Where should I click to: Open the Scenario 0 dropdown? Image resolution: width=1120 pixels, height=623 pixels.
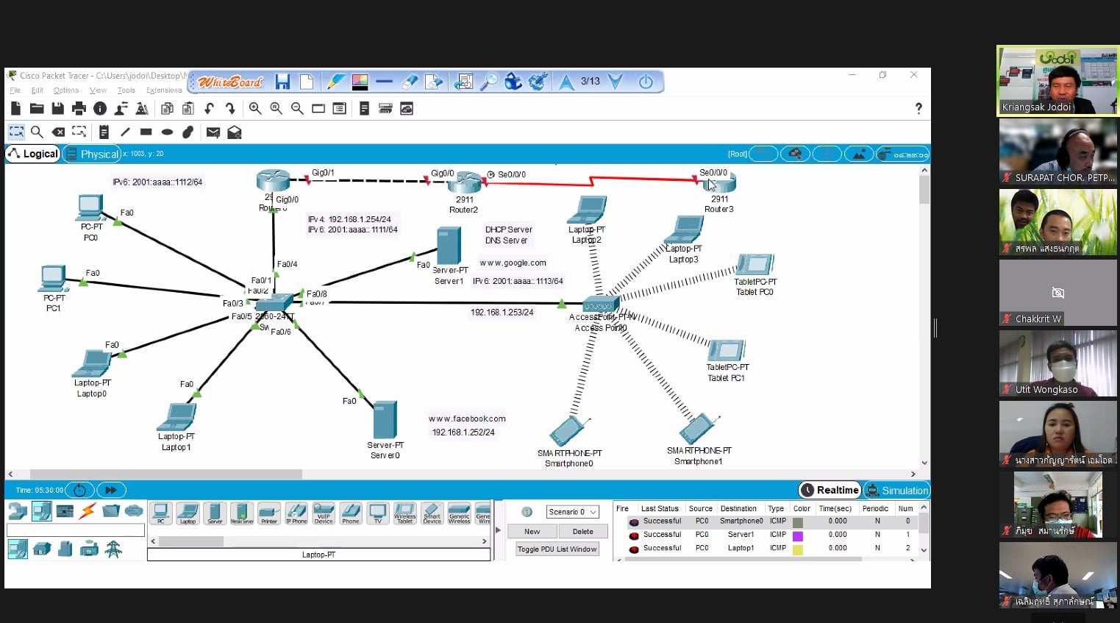click(x=573, y=512)
